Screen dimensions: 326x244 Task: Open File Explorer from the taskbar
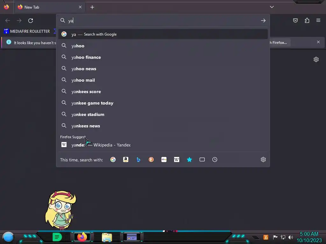point(107,237)
